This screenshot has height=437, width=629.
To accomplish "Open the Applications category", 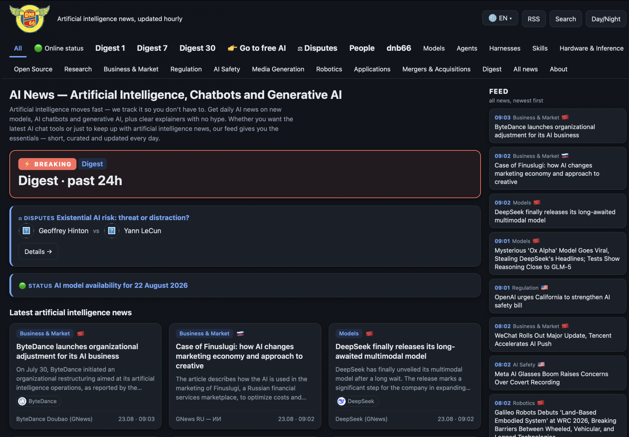I will [x=372, y=69].
